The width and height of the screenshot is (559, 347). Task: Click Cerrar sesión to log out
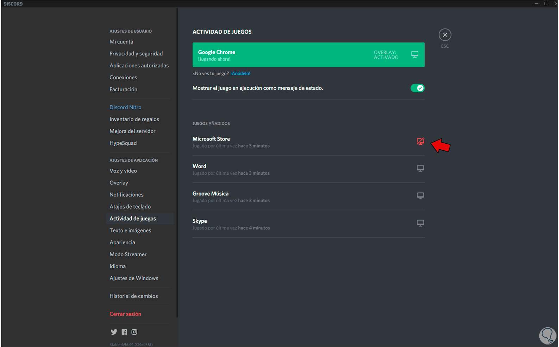pos(125,314)
